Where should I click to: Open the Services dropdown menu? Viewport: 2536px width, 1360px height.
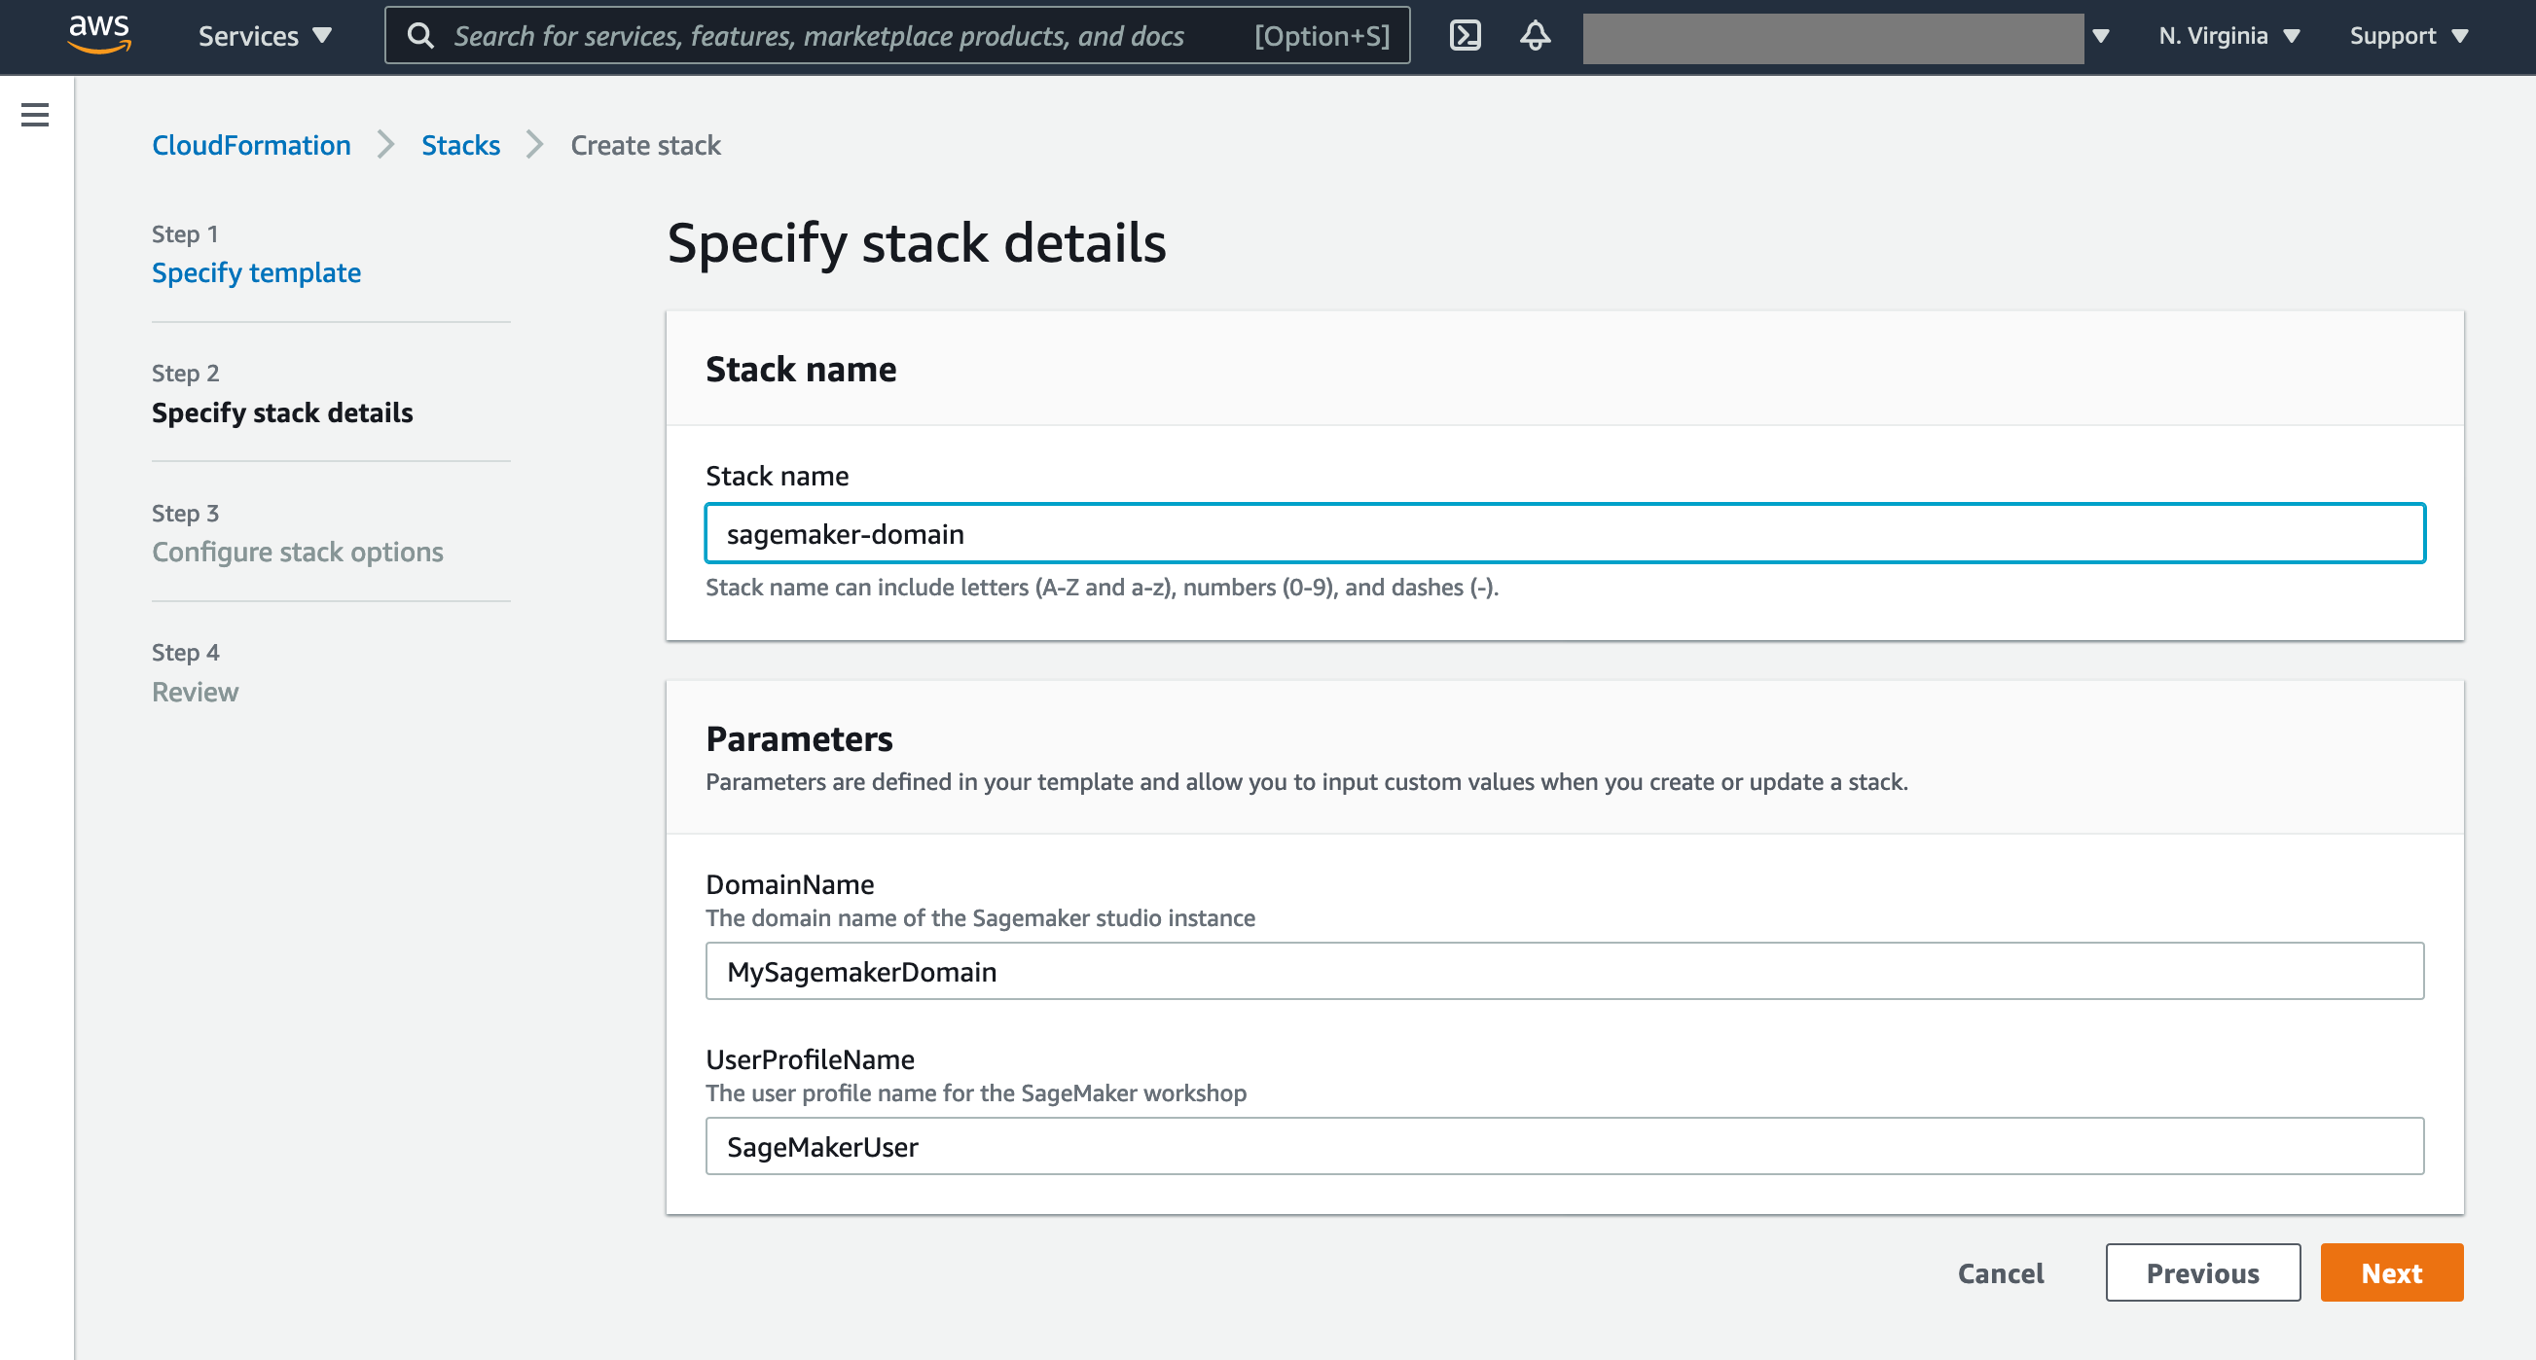tap(264, 35)
